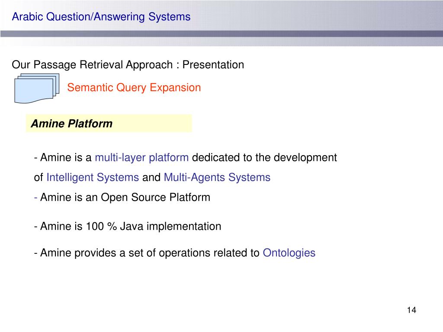The image size is (443, 332).
Task: Click the slide number 14
Action: pos(412,310)
